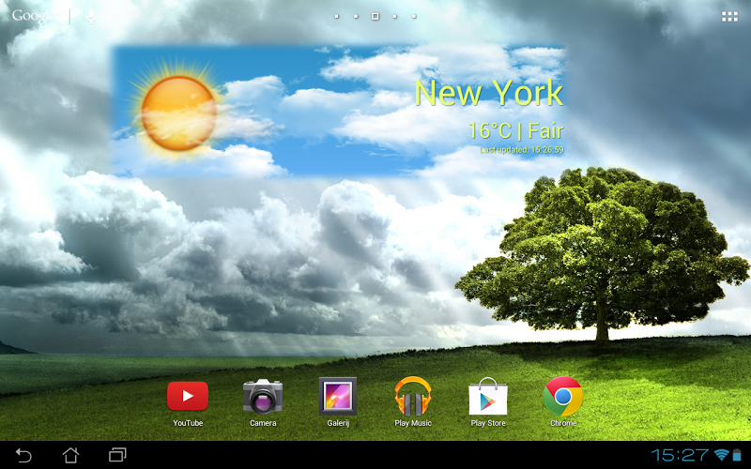751x469 pixels.
Task: Start the Play Music app
Action: pos(413,396)
